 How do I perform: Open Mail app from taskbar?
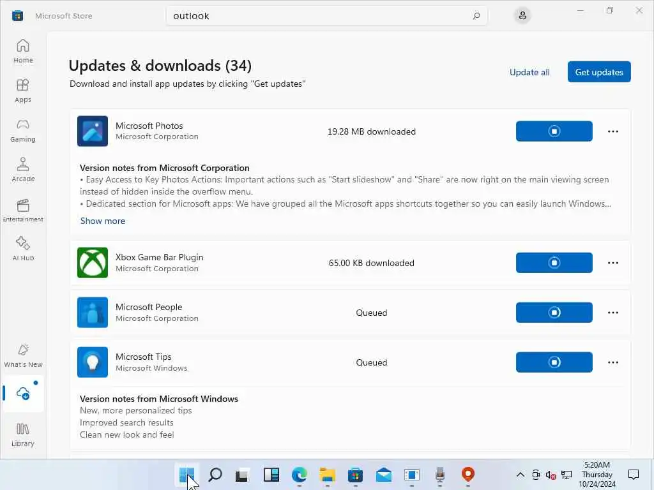click(x=383, y=474)
